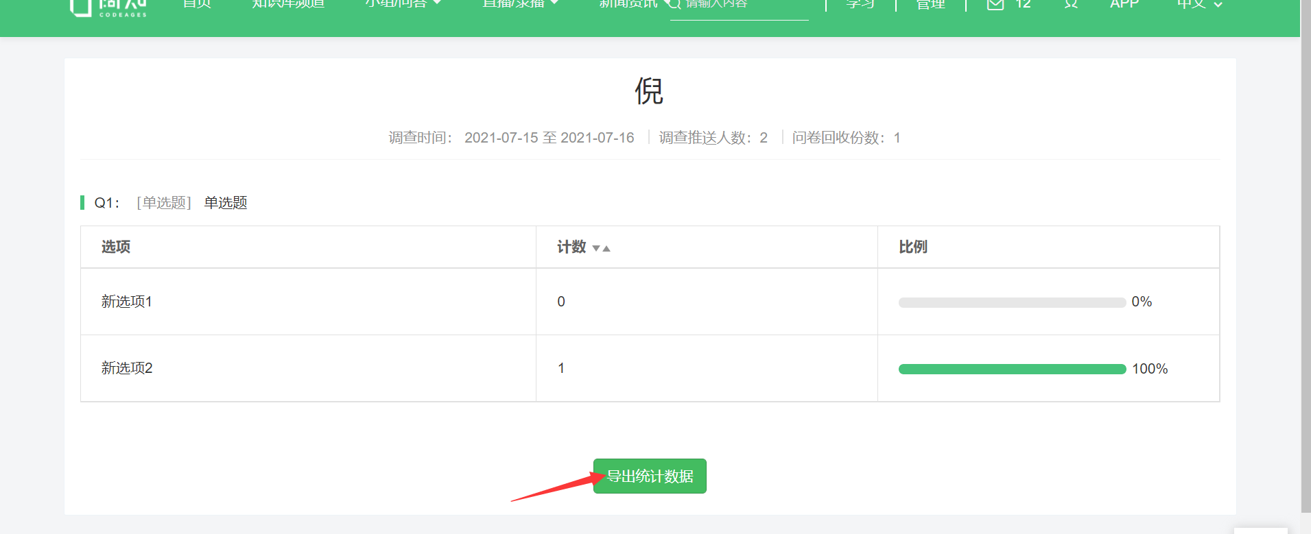1311x534 pixels.
Task: Expand the 直播/录播 dropdown menu
Action: (521, 4)
